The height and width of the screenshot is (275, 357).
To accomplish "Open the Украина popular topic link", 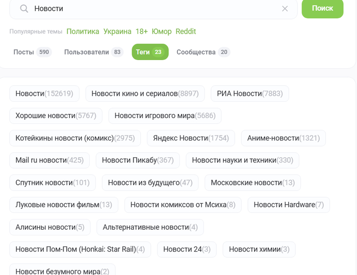I will coord(117,32).
